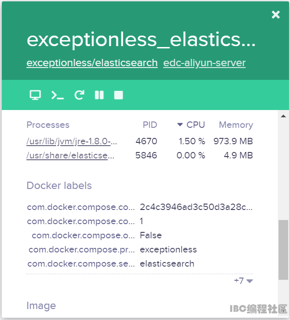Open the edc-aliyun-server host link
Screen dimensions: 290x320
click(x=204, y=63)
